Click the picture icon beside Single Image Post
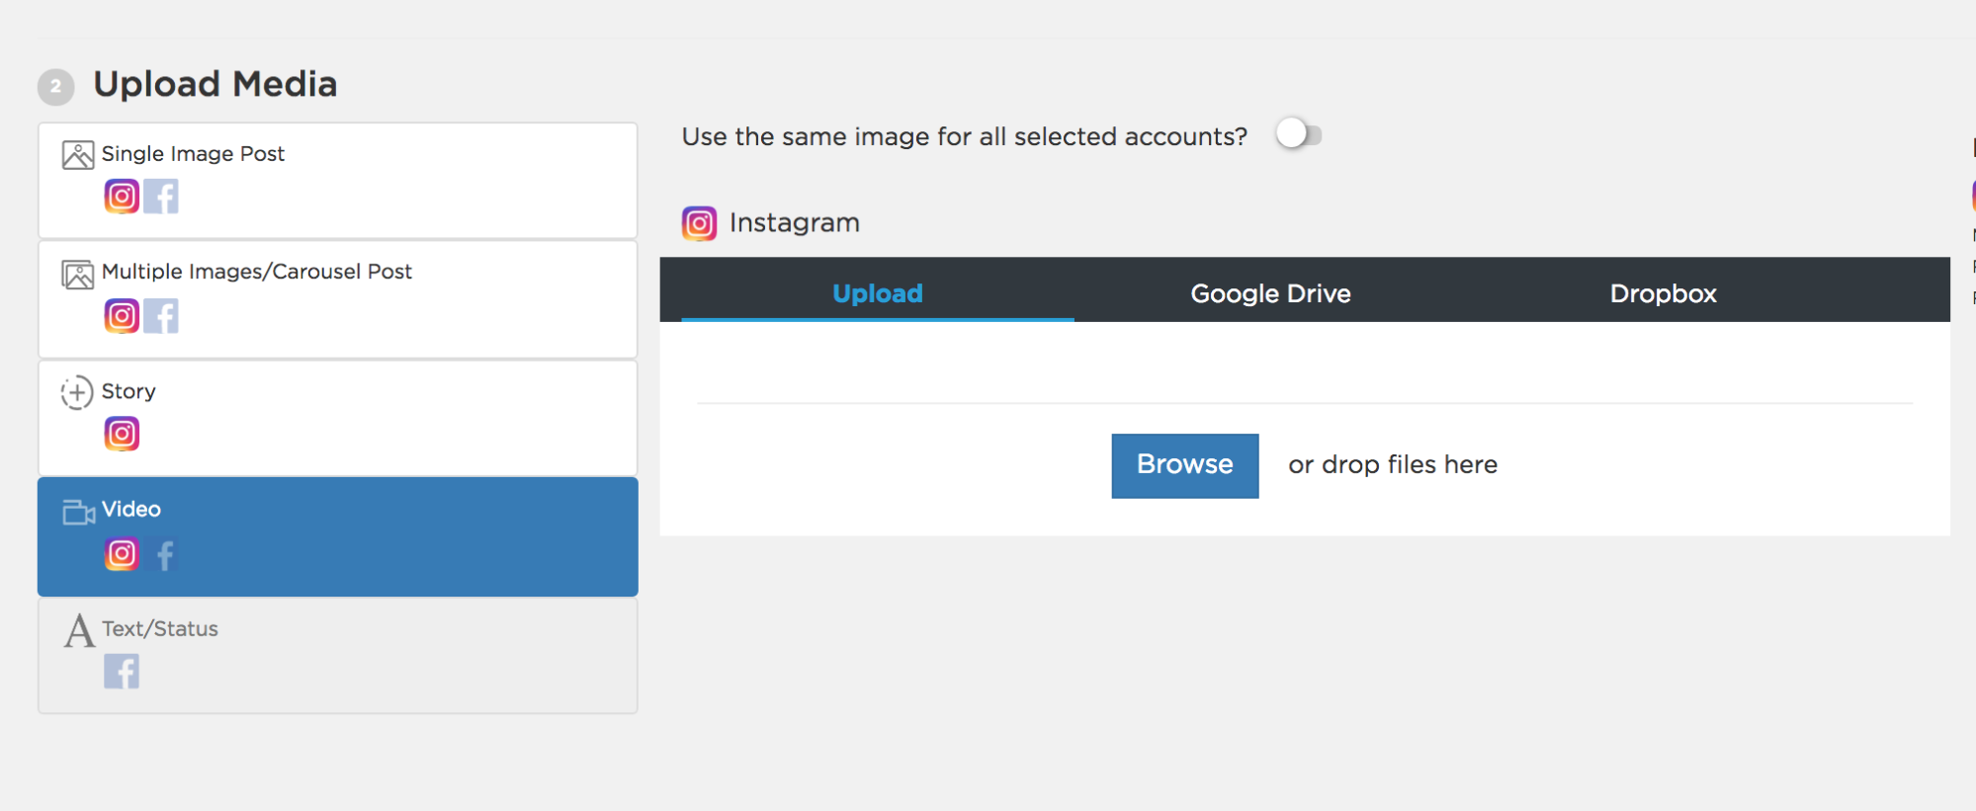 (x=78, y=155)
